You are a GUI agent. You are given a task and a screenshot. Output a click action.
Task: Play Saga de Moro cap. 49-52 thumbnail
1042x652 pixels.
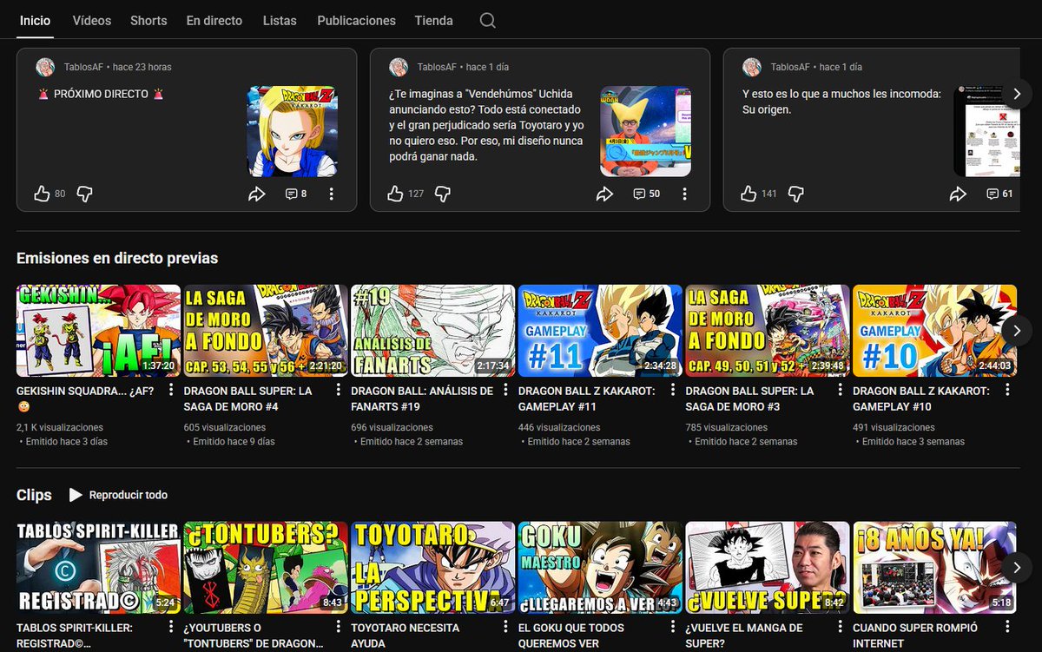[x=768, y=331]
